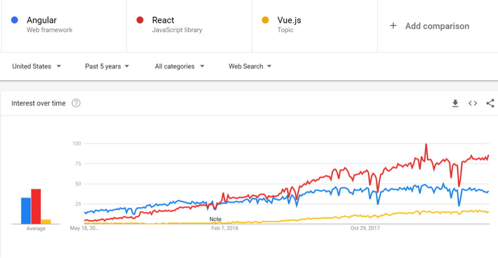Click the Note marker on the chart
This screenshot has width=498, height=258.
(x=216, y=219)
